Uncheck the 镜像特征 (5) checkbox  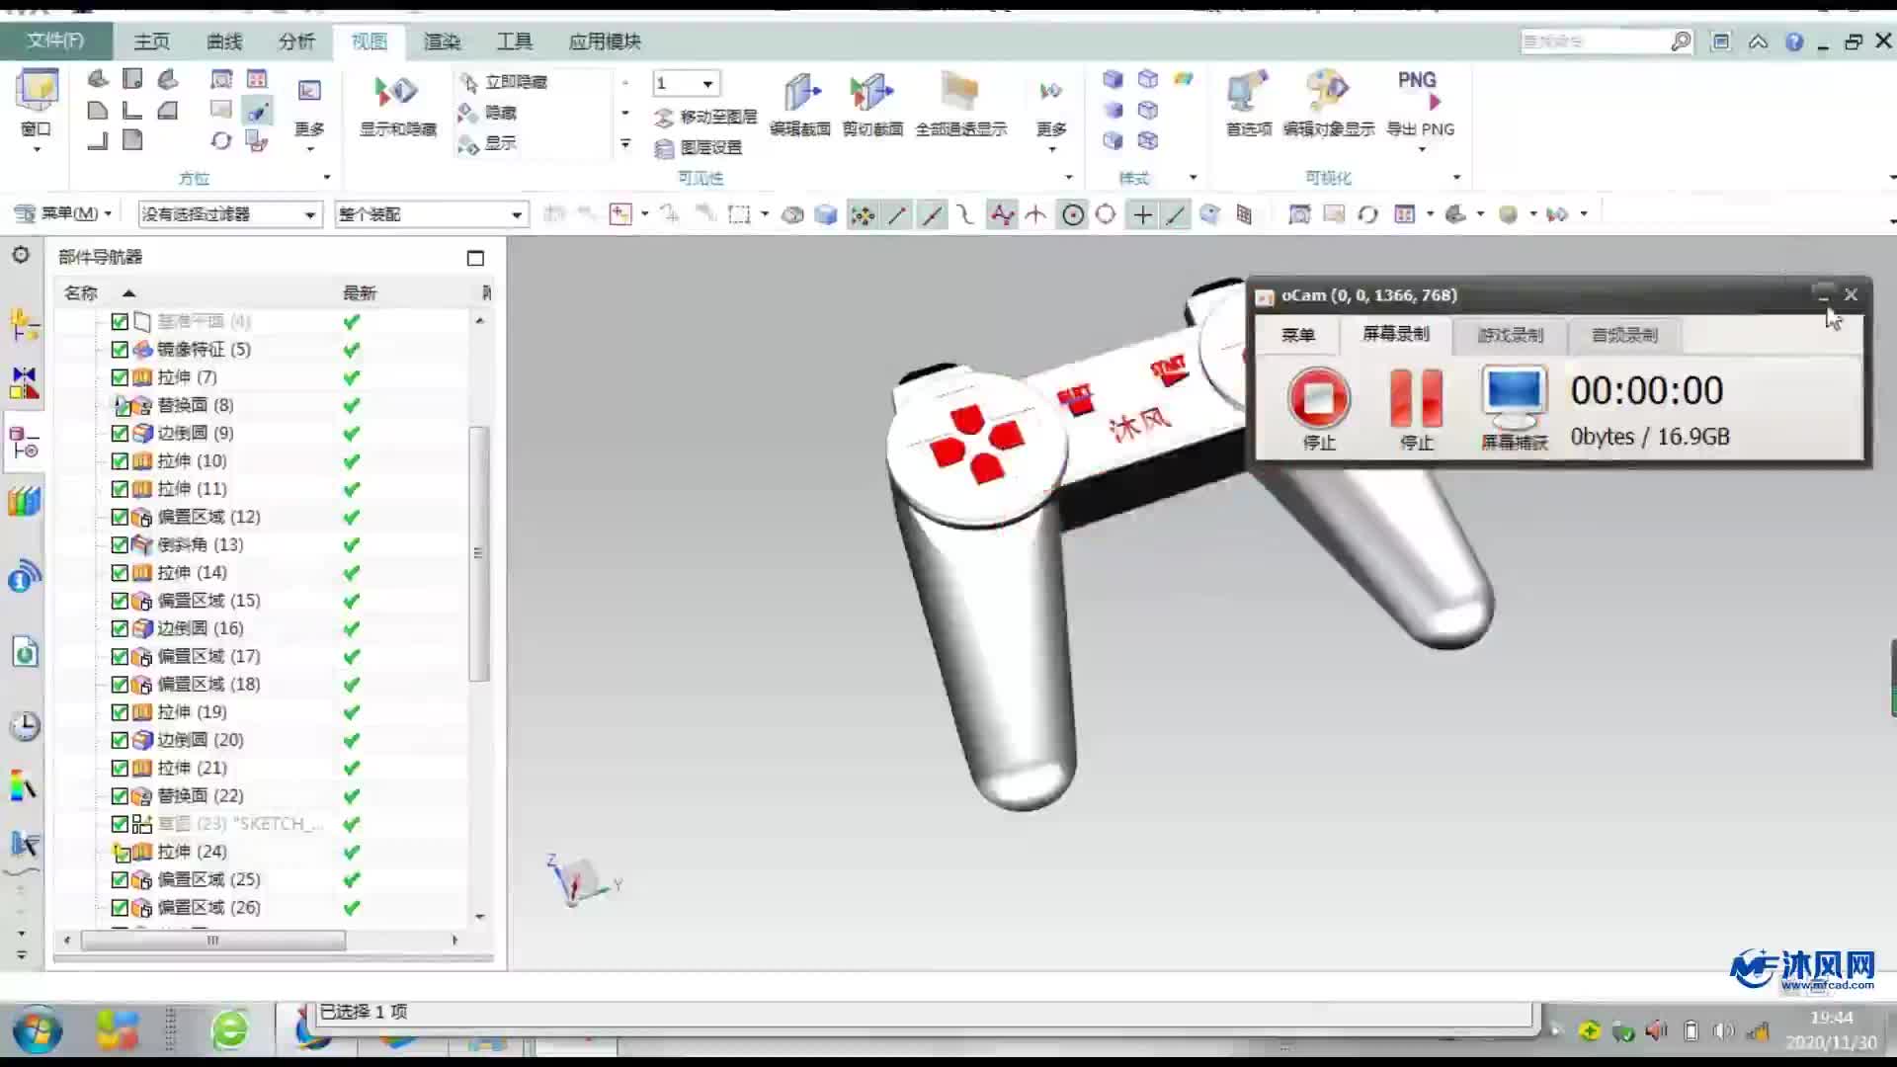tap(120, 350)
